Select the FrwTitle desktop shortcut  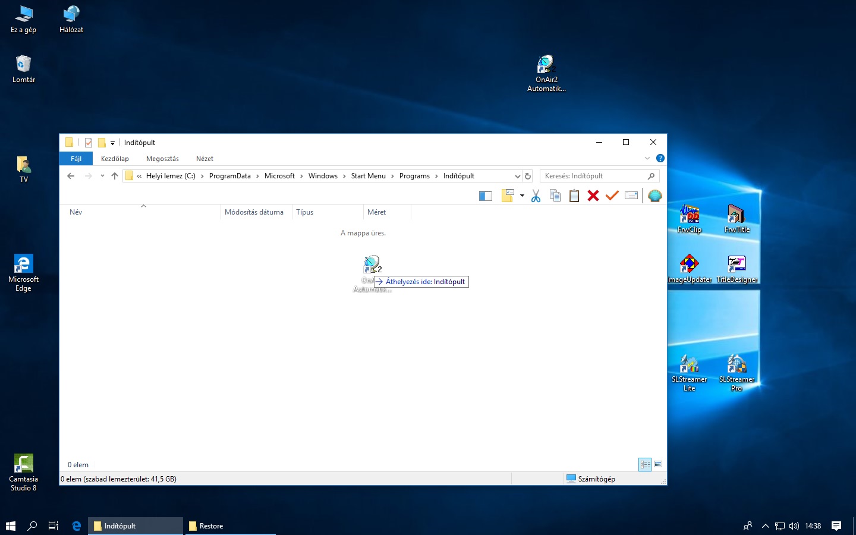pos(737,219)
